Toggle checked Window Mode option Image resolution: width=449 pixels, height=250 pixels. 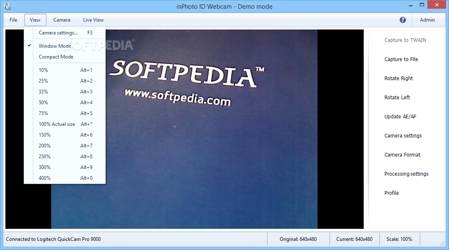[65, 46]
